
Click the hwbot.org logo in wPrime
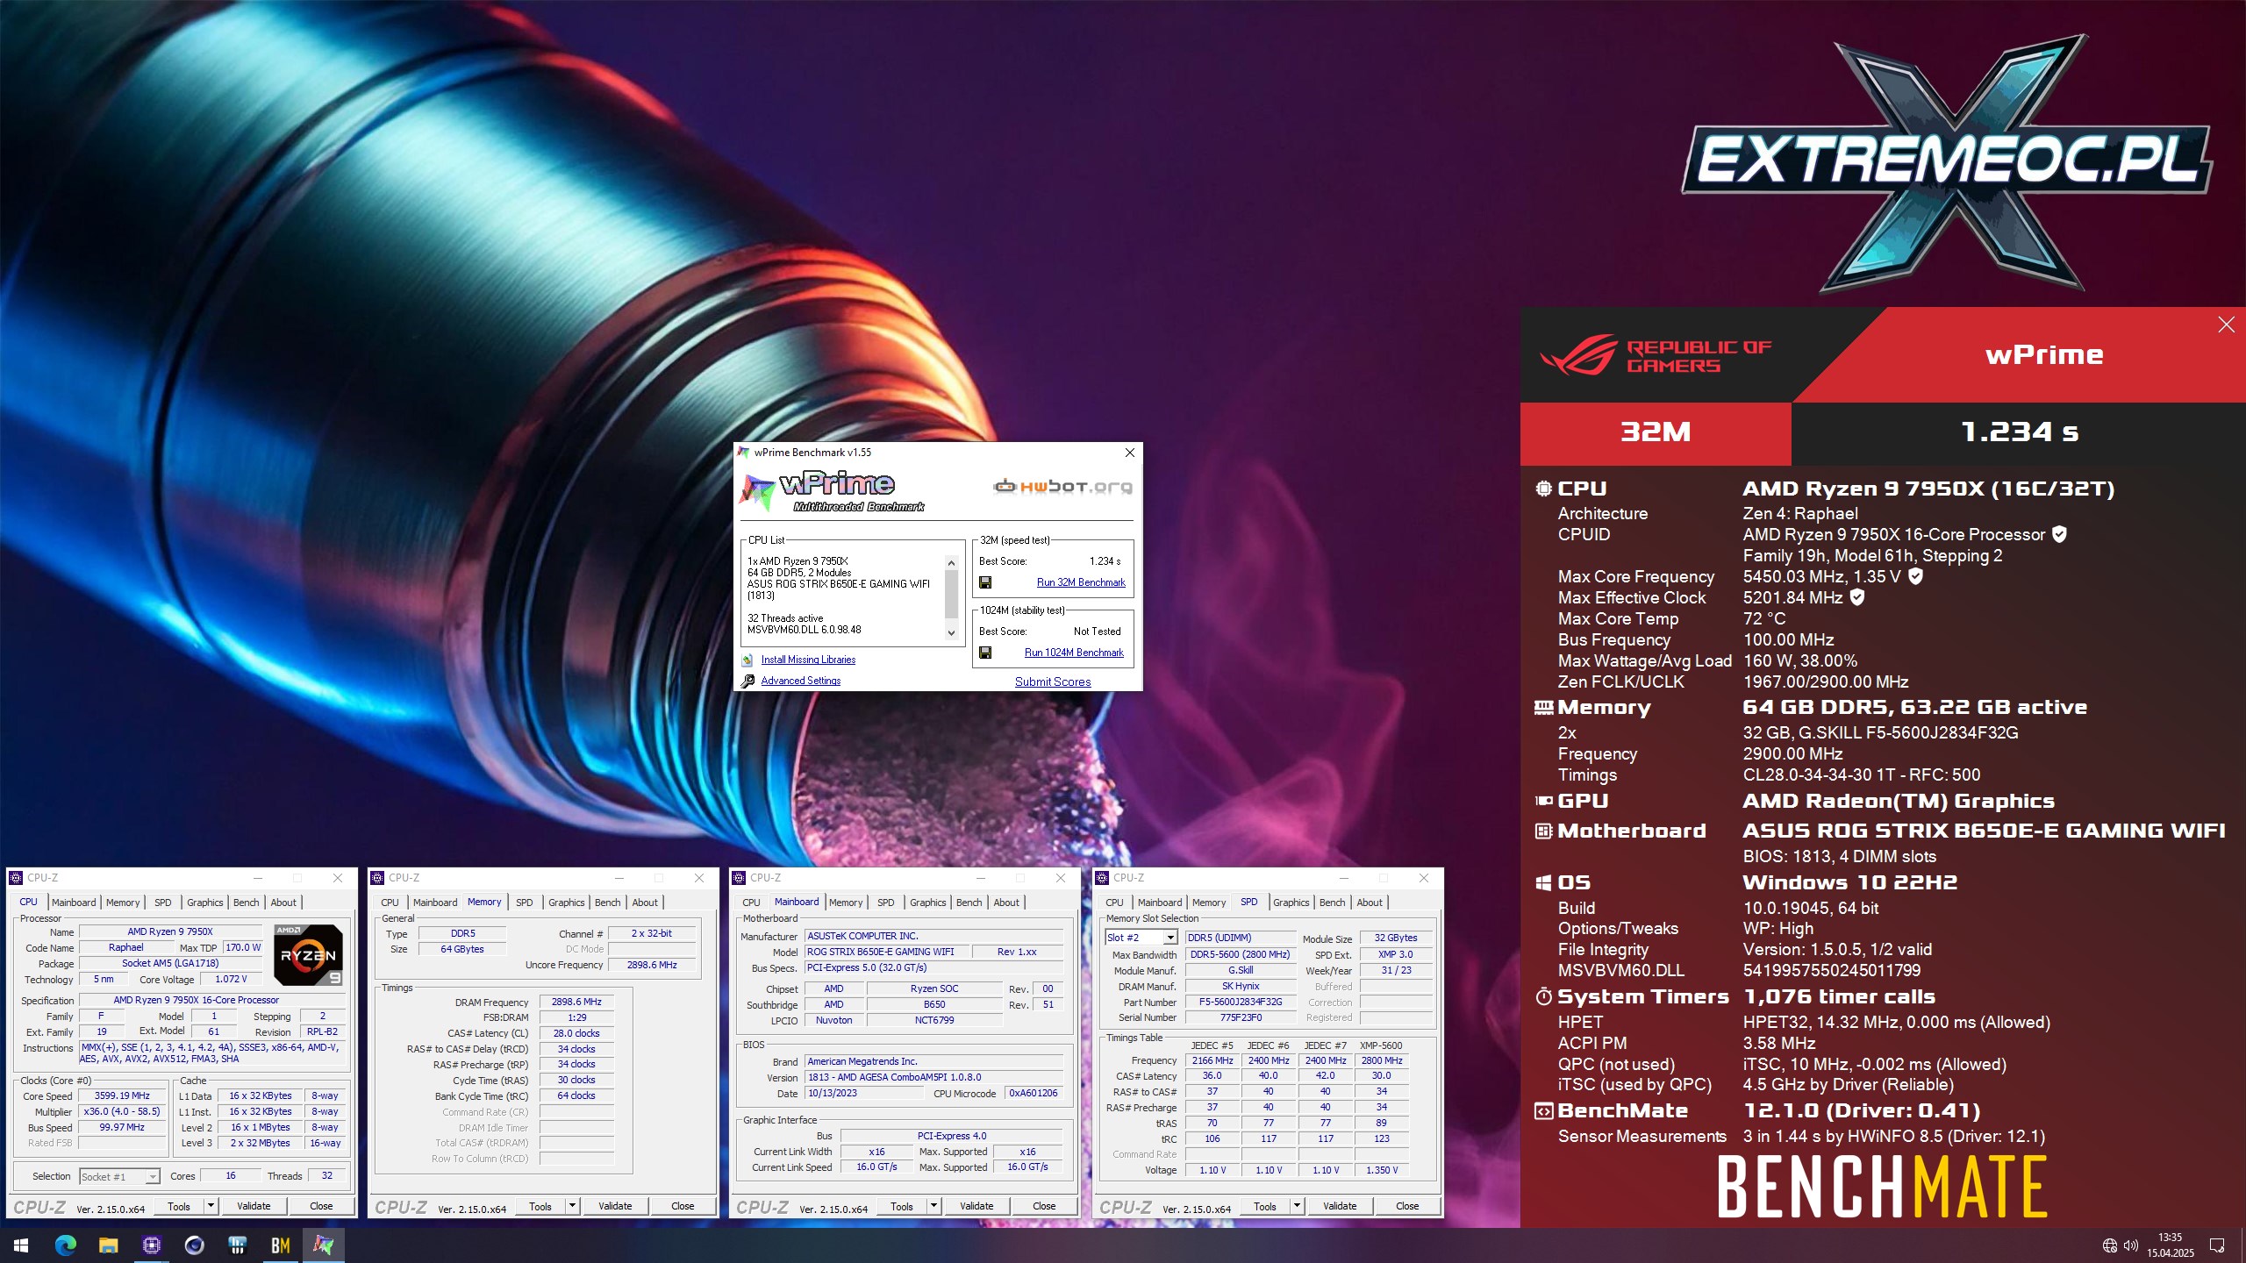click(1062, 486)
